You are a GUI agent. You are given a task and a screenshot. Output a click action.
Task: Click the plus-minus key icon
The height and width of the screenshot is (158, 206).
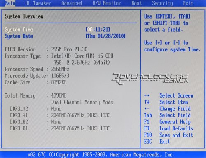[147, 109]
